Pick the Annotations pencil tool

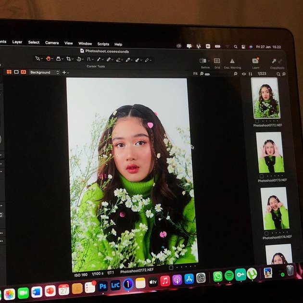[x=147, y=60]
